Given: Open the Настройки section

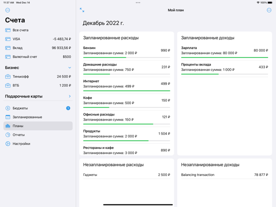Looking at the screenshot, I should click(38, 143).
